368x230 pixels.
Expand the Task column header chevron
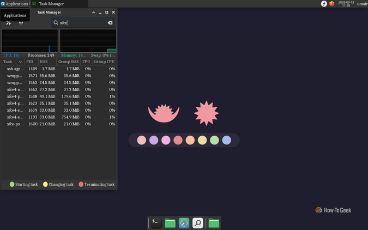coord(20,62)
